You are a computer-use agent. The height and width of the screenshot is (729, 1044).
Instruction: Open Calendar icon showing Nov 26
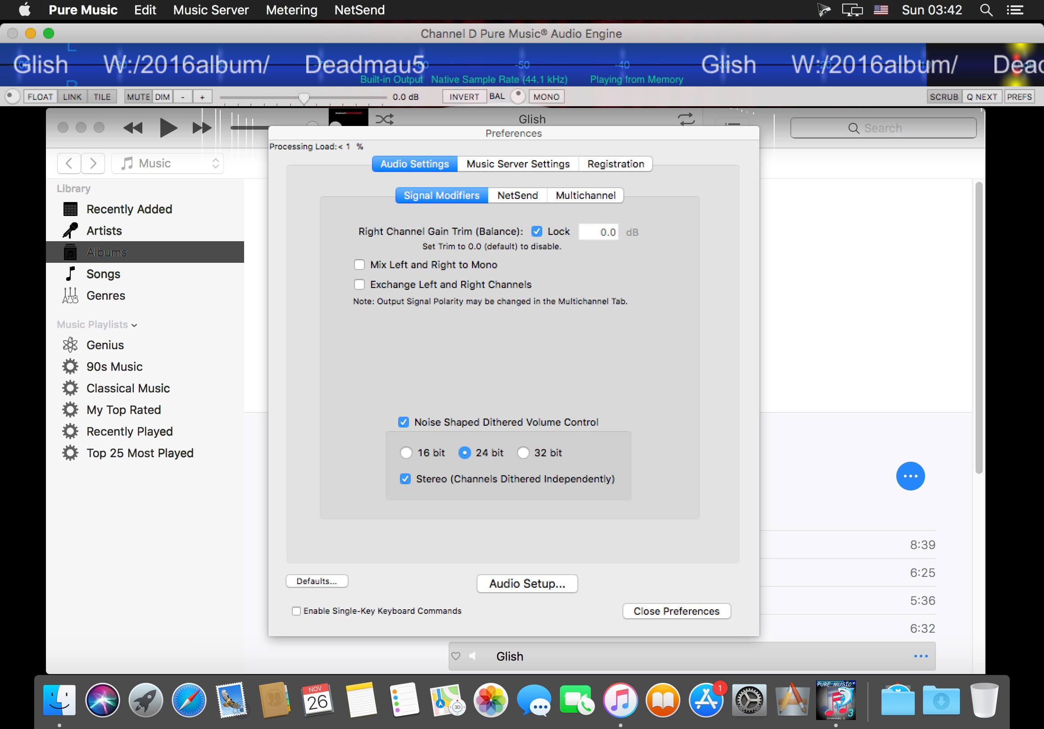coord(318,699)
